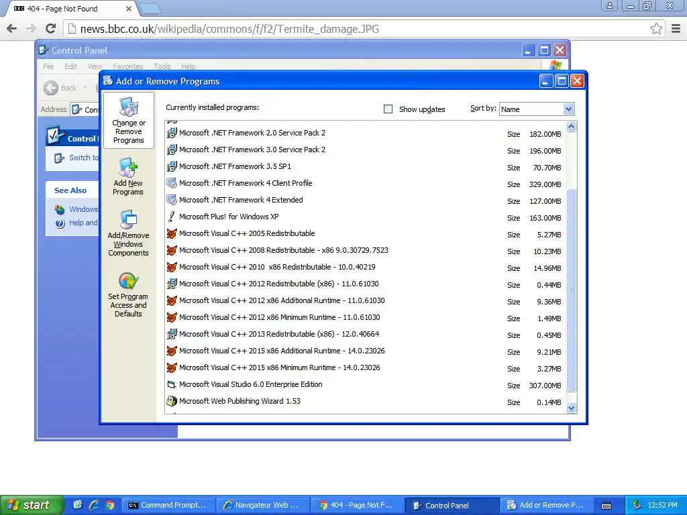Open Set Program Access and Defaults
687x515 pixels.
pos(128,294)
